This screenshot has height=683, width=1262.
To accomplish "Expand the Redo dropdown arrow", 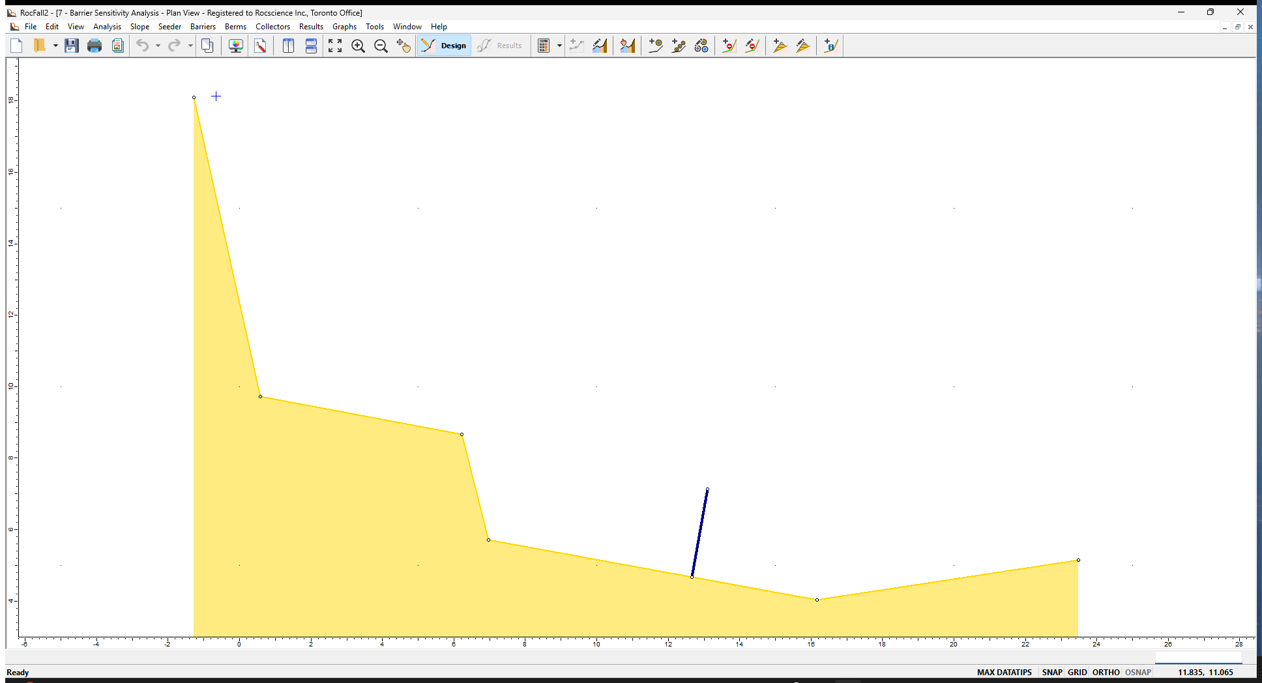I will (190, 46).
